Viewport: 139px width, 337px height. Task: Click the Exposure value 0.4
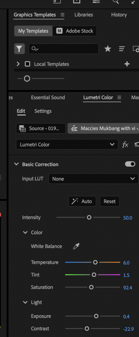126,317
